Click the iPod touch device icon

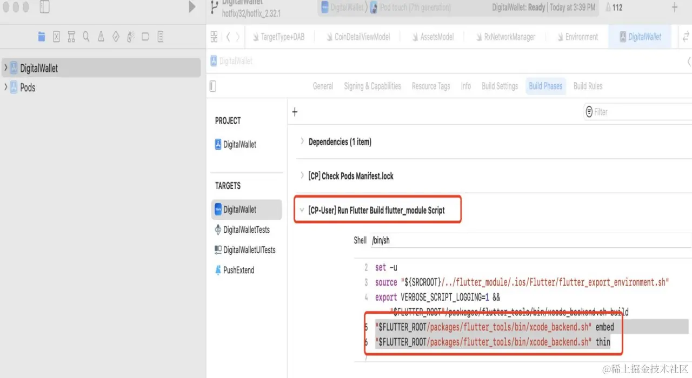point(374,8)
